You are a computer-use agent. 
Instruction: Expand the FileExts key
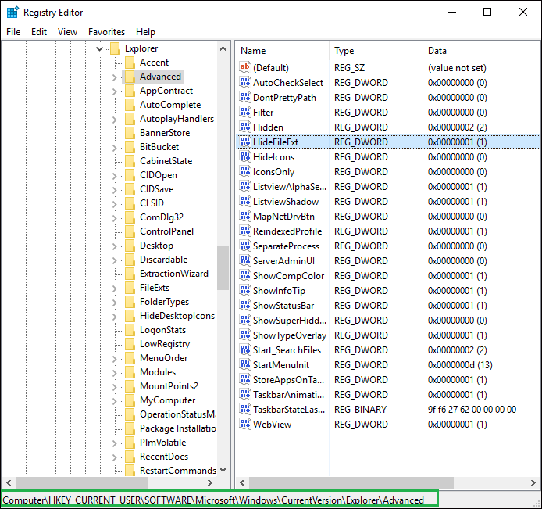[x=115, y=289]
